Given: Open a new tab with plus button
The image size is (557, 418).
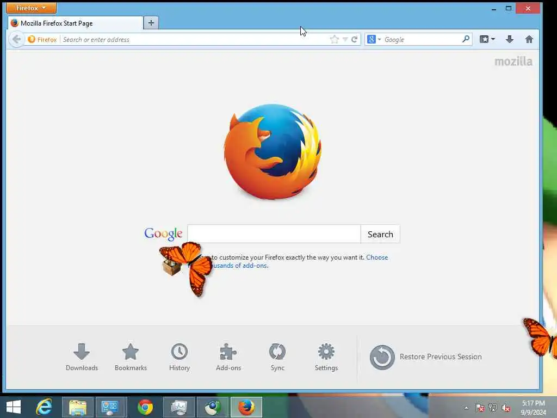Looking at the screenshot, I should point(151,23).
